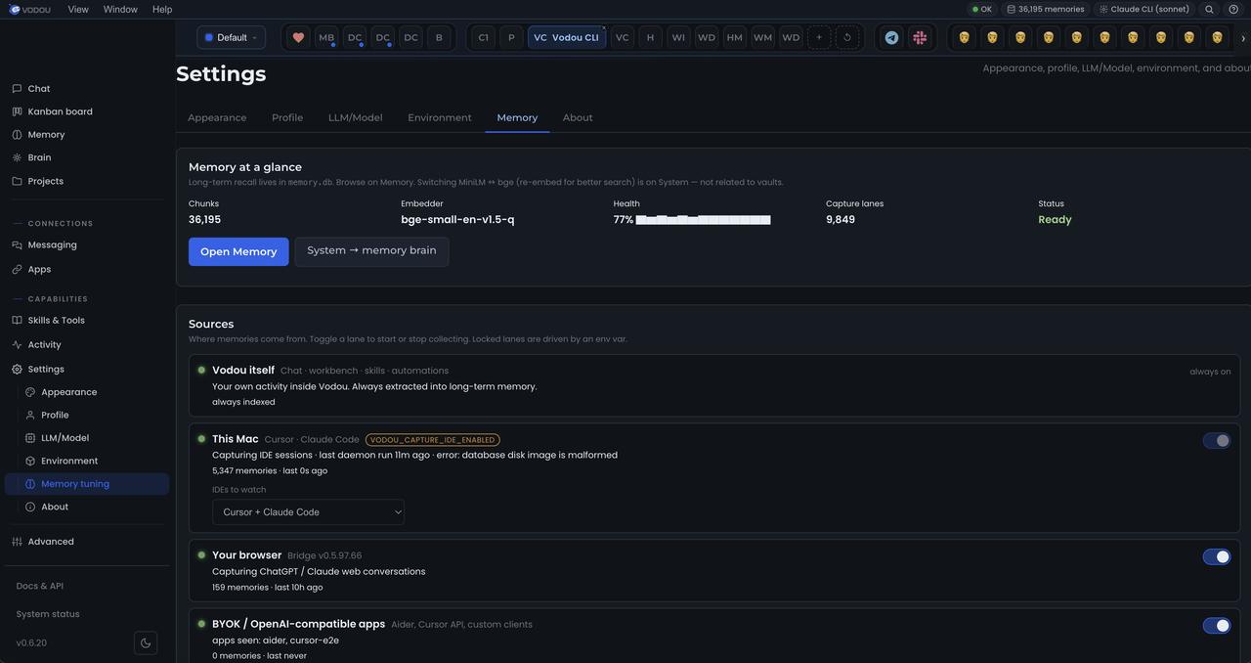Click the 77% Health progress bar

coord(703,220)
